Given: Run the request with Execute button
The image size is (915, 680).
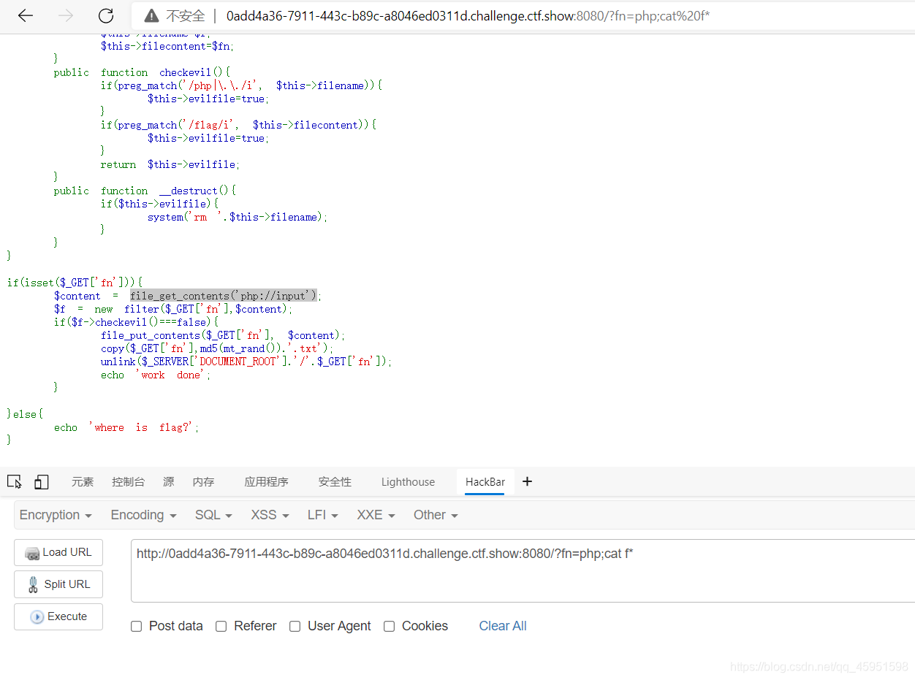Looking at the screenshot, I should (x=58, y=616).
